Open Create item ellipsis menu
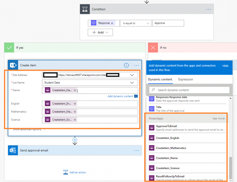237x182 pixels. (136, 66)
